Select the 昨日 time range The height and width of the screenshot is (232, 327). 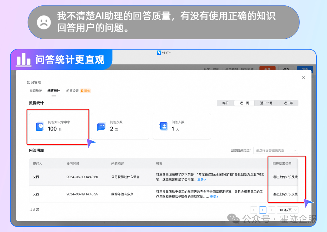(226, 103)
